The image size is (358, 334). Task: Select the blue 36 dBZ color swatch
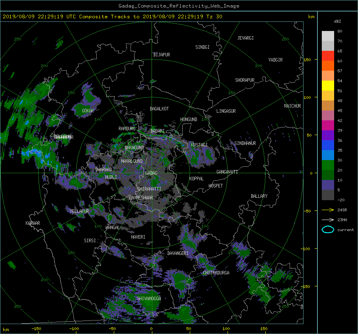pos(328,145)
